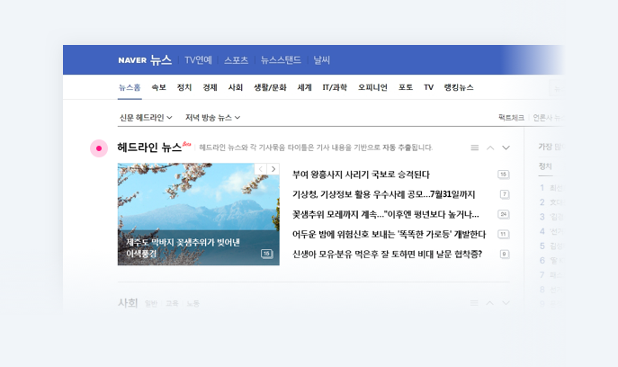
Task: Open the 15-article count badge on photo
Action: point(267,254)
